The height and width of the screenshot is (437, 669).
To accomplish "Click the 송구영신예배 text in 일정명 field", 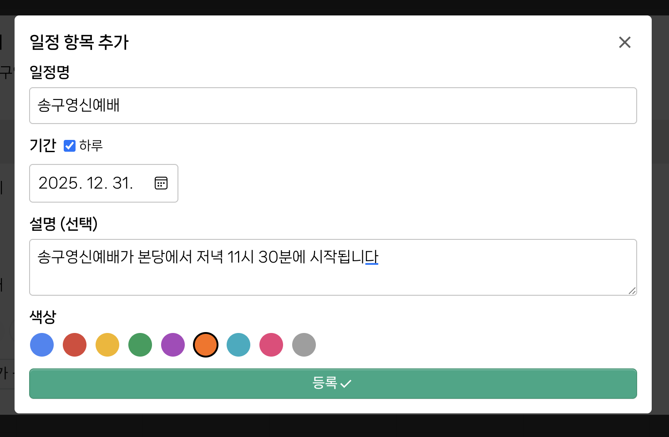I will coord(78,105).
